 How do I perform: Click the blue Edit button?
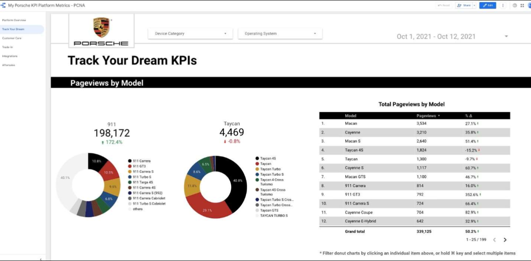pyautogui.click(x=488, y=6)
